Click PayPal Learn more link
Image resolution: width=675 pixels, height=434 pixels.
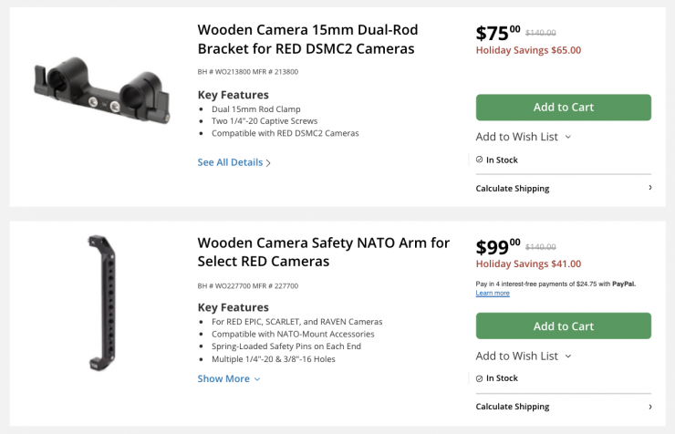pos(493,294)
